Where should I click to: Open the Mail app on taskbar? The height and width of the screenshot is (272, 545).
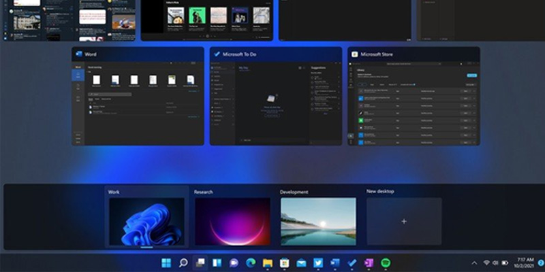coord(301,262)
